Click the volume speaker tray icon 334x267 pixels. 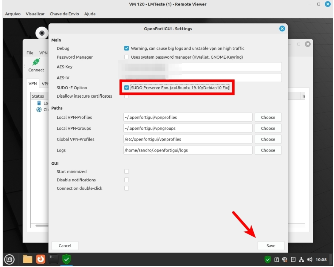coord(310,260)
